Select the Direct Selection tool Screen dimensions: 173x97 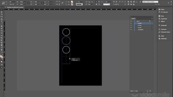click(x=2, y=12)
